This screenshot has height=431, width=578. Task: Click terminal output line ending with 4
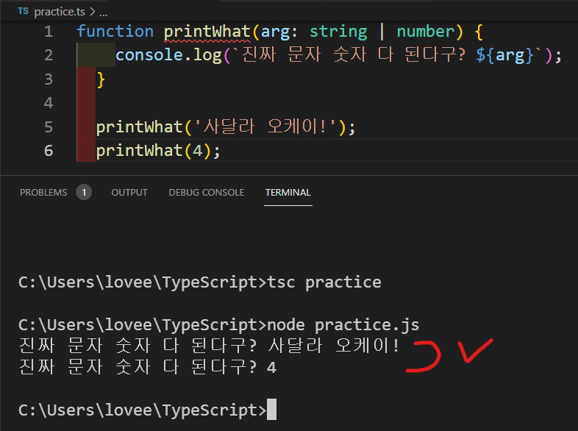pos(148,367)
